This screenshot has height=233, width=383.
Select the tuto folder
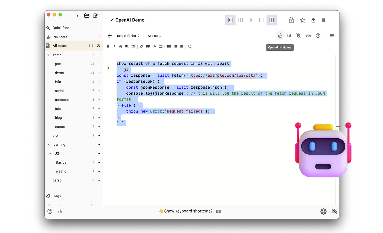58,109
